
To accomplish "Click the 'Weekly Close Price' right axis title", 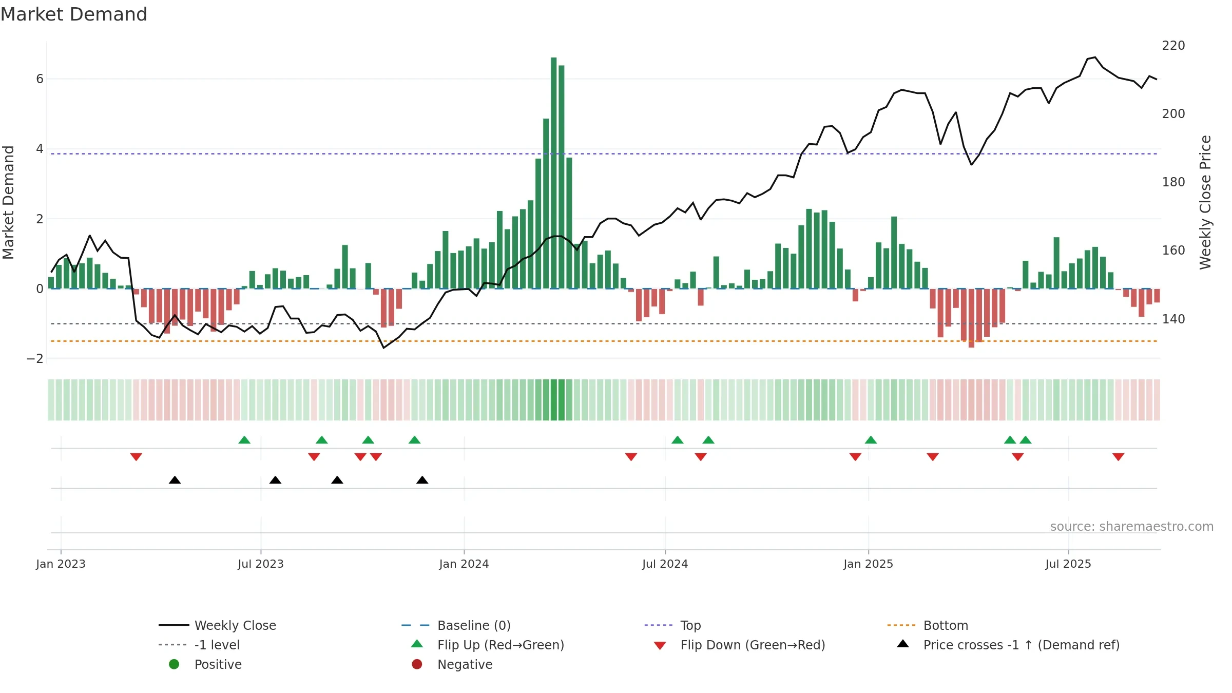I will coord(1205,202).
